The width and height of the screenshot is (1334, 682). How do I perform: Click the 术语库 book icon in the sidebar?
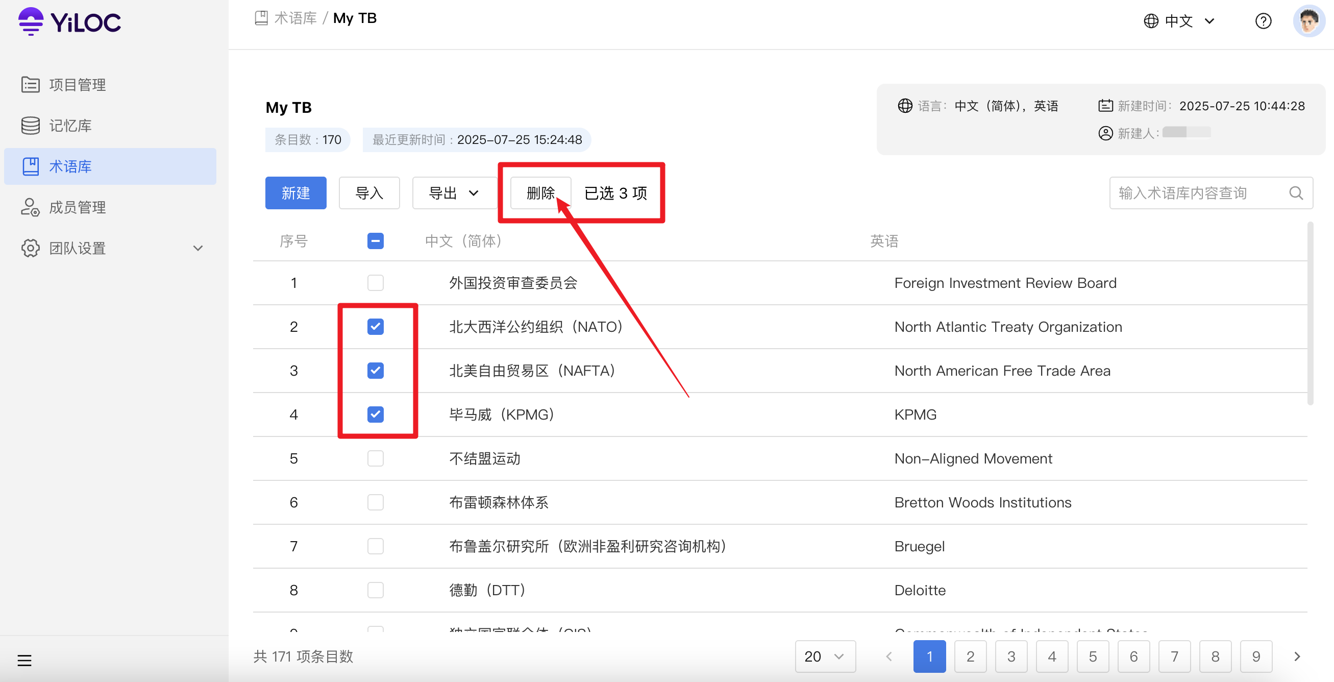[31, 166]
